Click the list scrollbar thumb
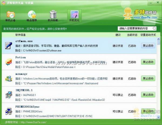Screen dimensions: 162x125 158,43
